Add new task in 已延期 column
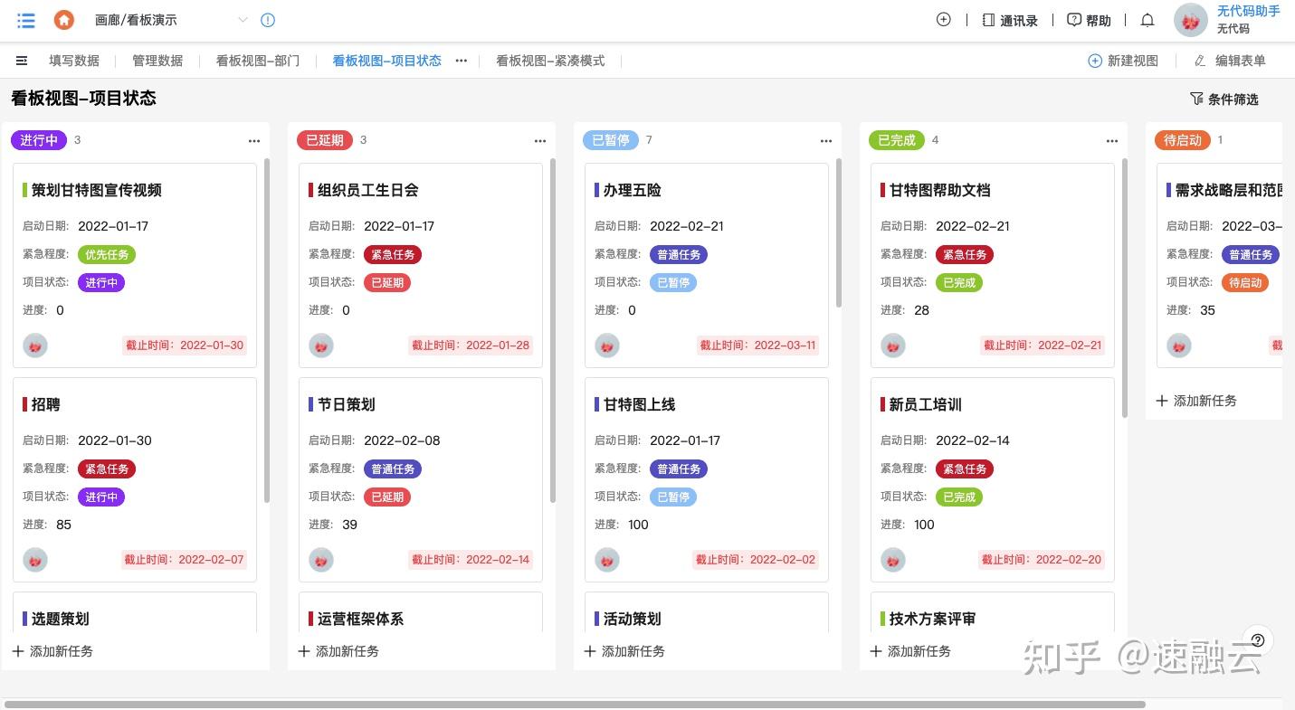Image resolution: width=1295 pixels, height=710 pixels. coord(338,651)
